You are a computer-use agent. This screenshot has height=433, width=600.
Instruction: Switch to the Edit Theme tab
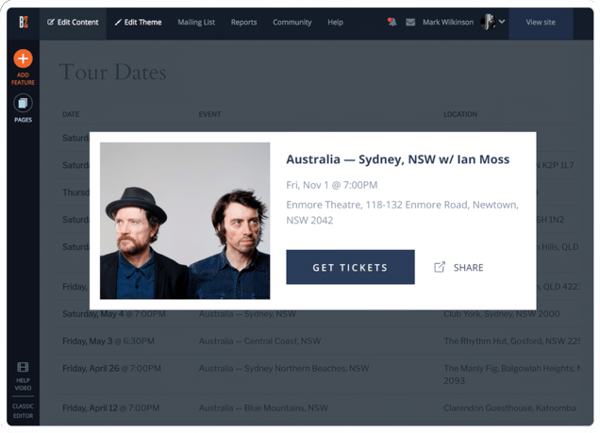(x=138, y=22)
